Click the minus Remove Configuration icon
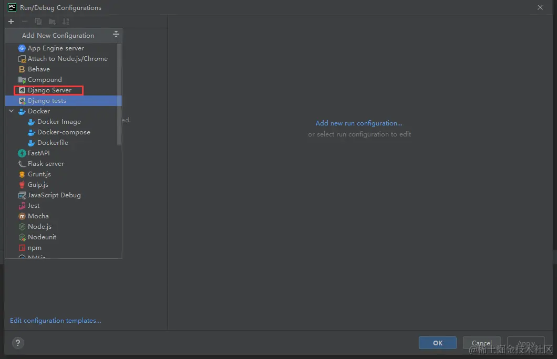The image size is (557, 359). click(x=25, y=22)
